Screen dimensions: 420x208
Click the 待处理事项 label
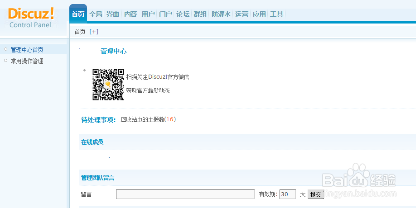click(x=98, y=120)
